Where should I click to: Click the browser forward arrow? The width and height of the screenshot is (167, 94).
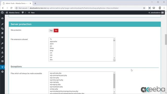pyautogui.click(x=7, y=8)
